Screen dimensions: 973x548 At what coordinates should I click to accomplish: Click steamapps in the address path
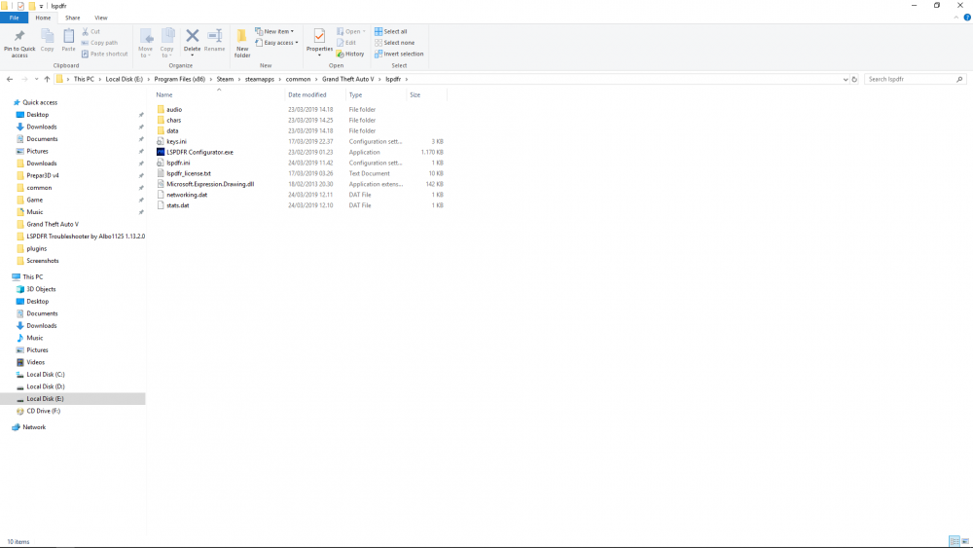[260, 79]
